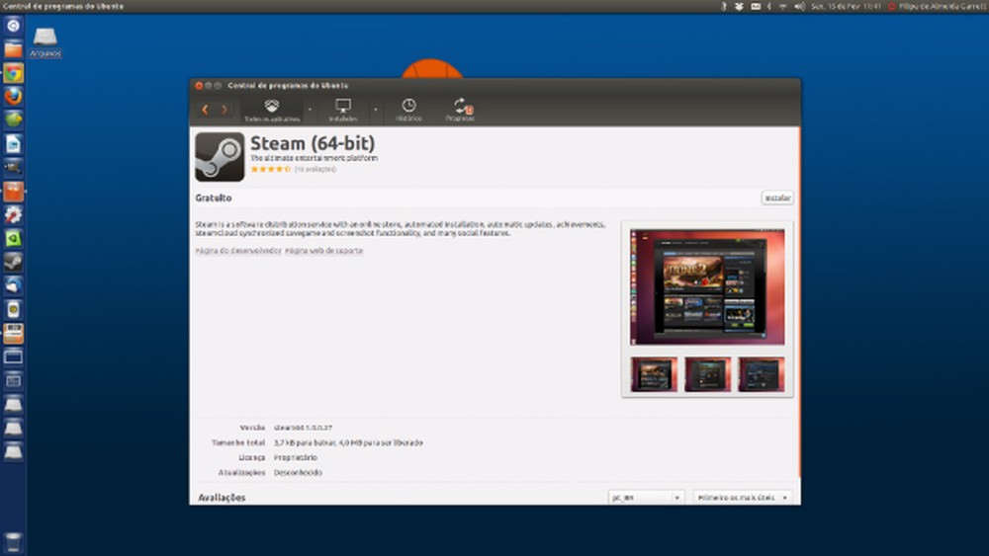This screenshot has height=556, width=989.
Task: Open the NVIDIA settings launcher icon
Action: click(13, 239)
